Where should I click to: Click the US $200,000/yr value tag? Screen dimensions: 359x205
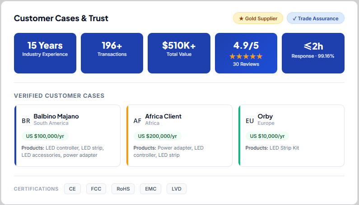(157, 136)
